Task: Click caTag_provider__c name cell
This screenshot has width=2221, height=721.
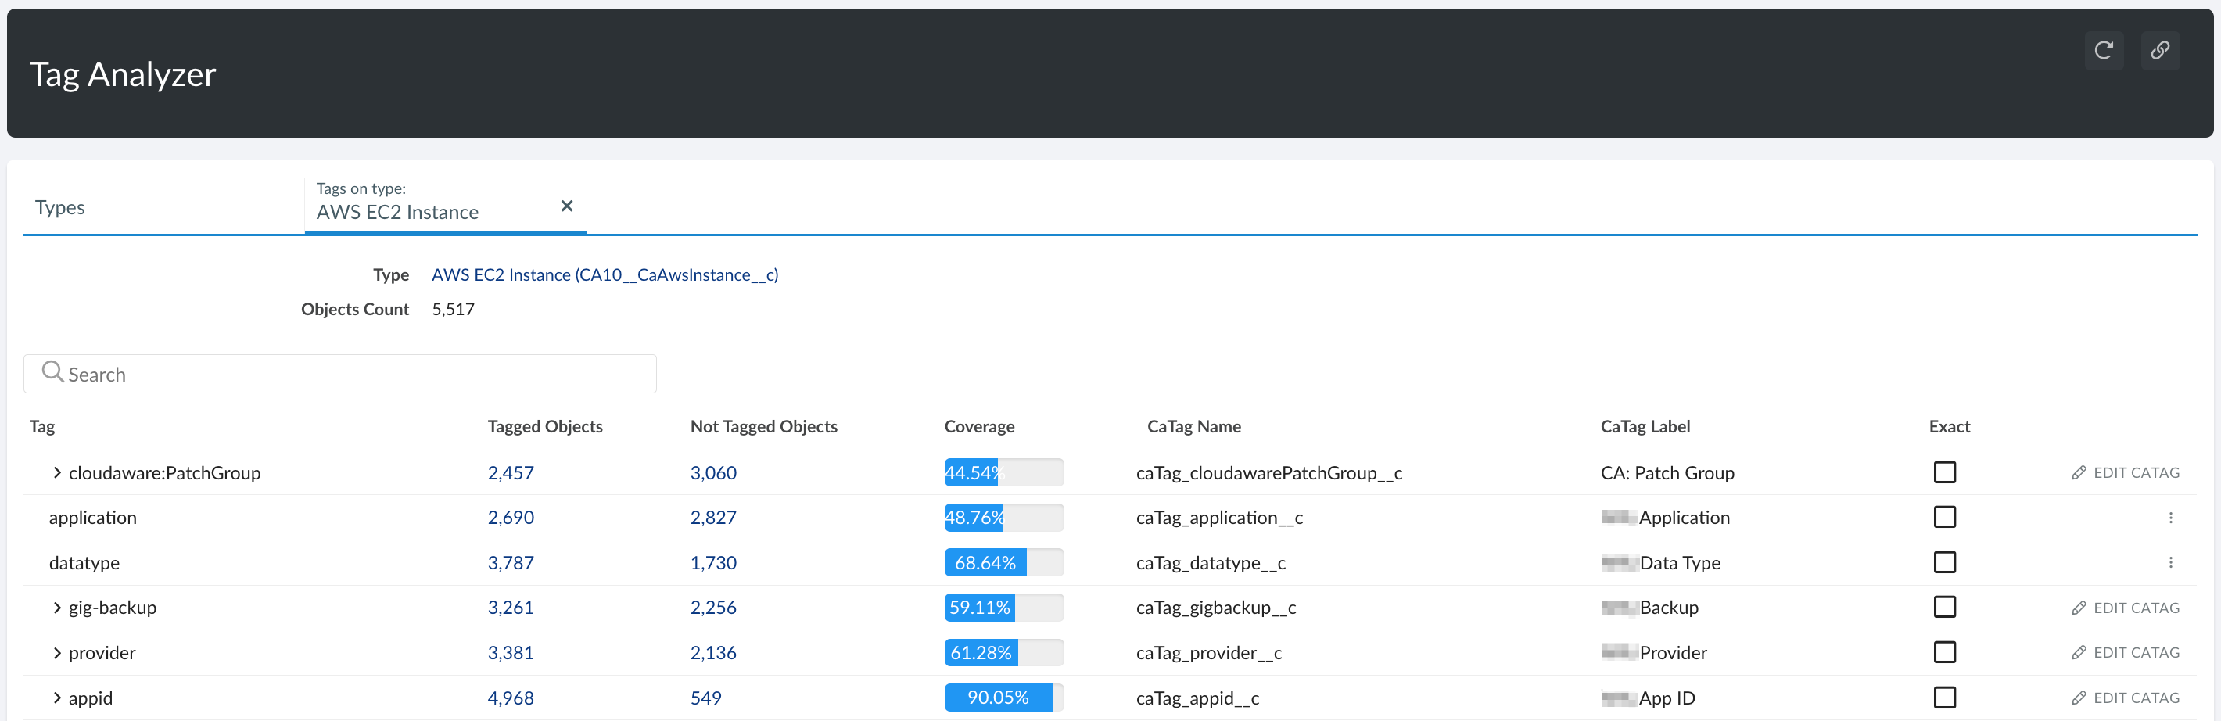Action: 1209,653
